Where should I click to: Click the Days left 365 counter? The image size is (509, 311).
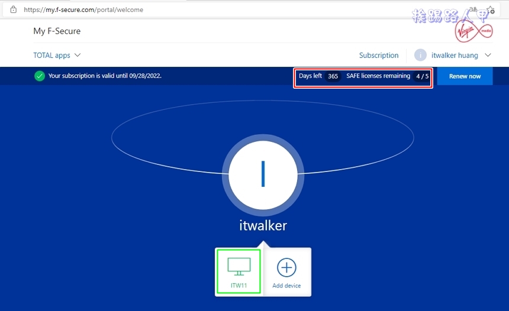pos(320,76)
